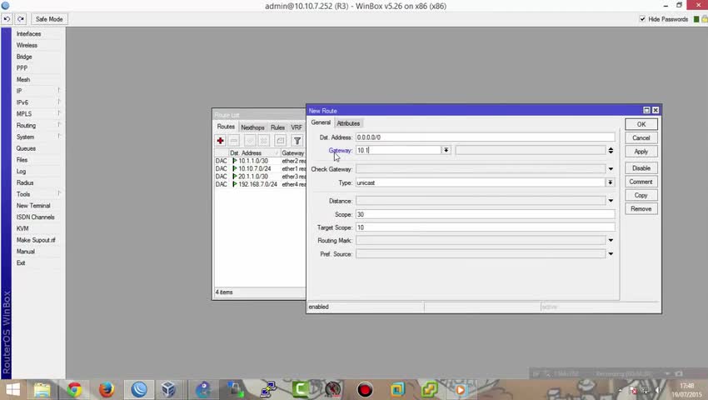Click the red record icon in taskbar

coord(365,389)
